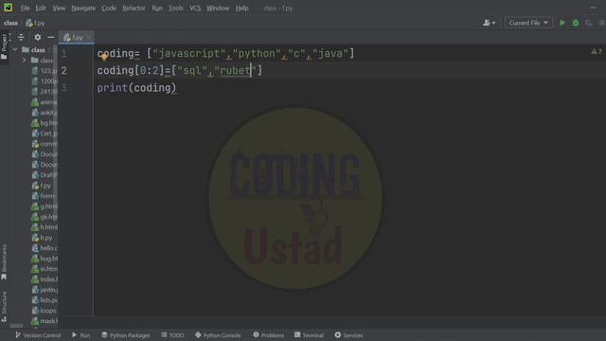Select the lists file in project tree
This screenshot has height=341, width=606.
pos(45,300)
